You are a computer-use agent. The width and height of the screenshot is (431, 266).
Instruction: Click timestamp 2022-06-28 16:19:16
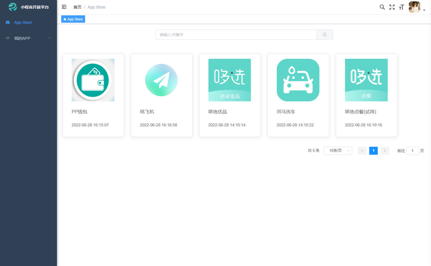tap(364, 125)
